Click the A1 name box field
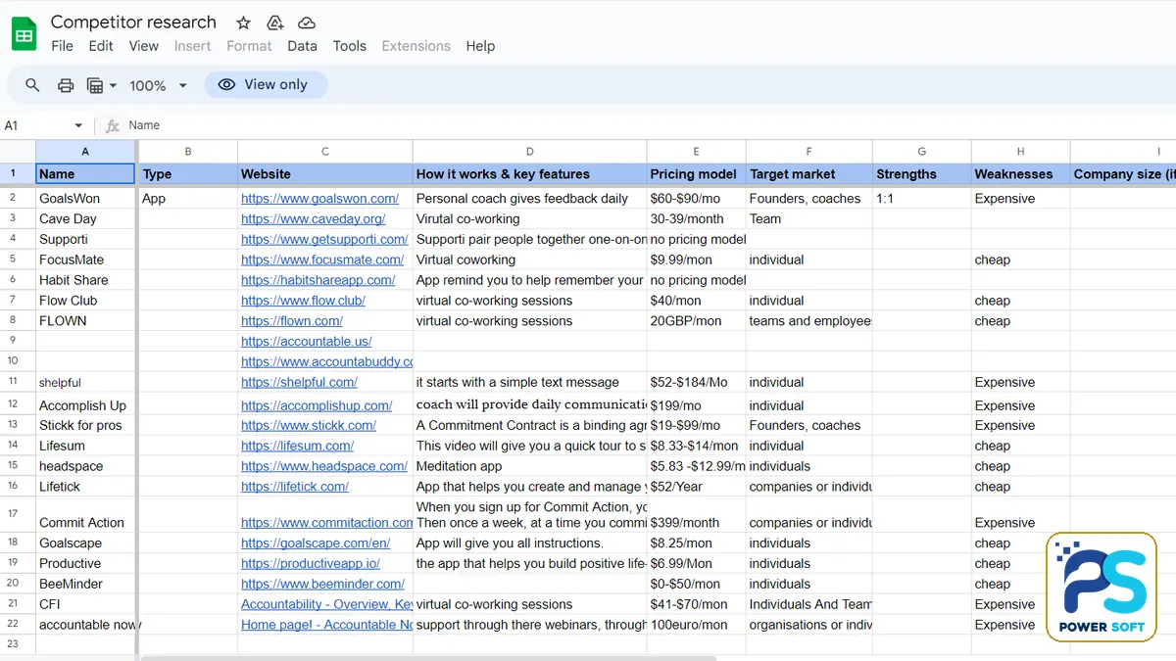The height and width of the screenshot is (661, 1176). (x=36, y=125)
